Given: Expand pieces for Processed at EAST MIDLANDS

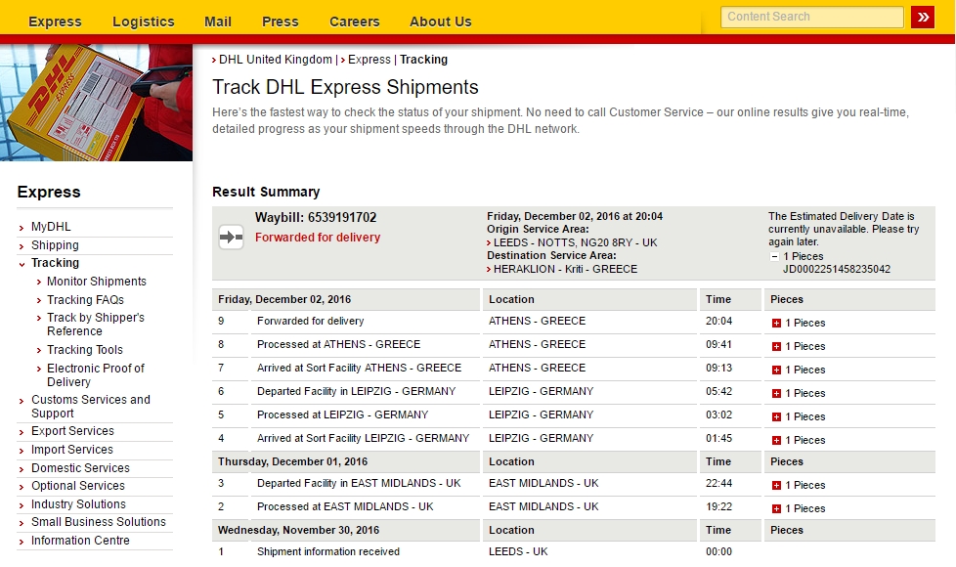Looking at the screenshot, I should (x=776, y=508).
